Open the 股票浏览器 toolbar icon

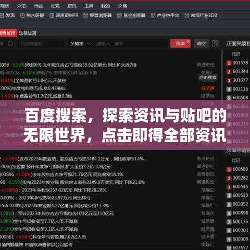pos(97,16)
